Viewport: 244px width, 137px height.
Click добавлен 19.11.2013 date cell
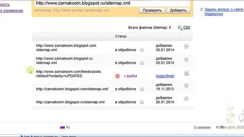coord(165,87)
